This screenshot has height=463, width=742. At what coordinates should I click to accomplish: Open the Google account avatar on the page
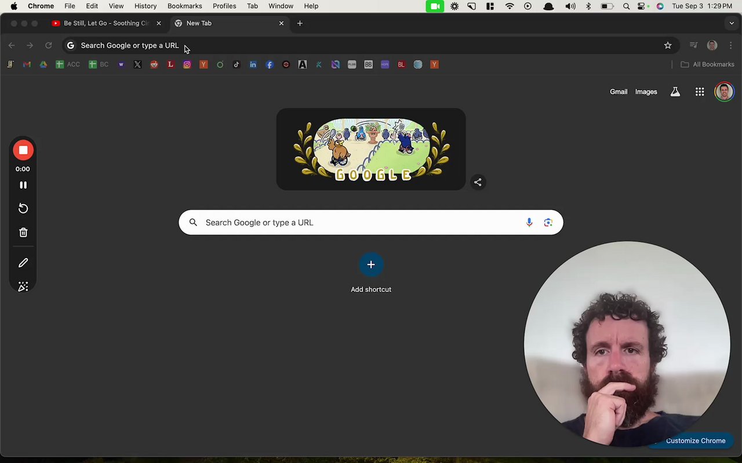tap(724, 91)
